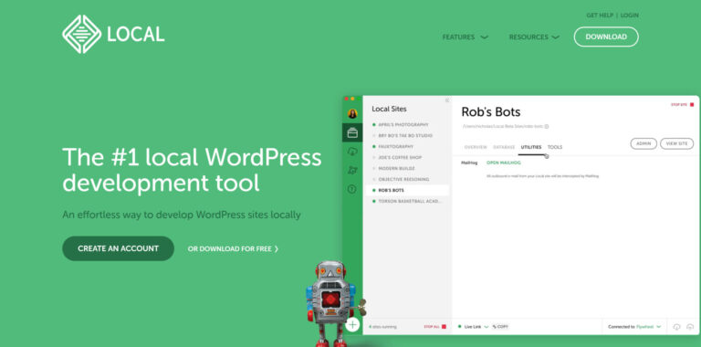
Task: Expand the Features menu
Action: (x=465, y=37)
